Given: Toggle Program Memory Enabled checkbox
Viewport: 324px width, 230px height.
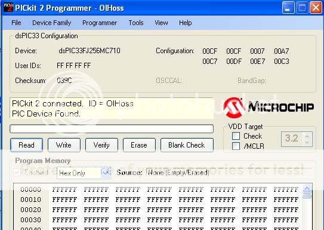Looking at the screenshot, I should [17, 172].
